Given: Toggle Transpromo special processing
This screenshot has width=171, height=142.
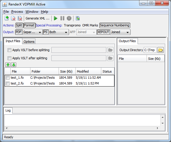Looking at the screenshot, I should tap(72, 25).
